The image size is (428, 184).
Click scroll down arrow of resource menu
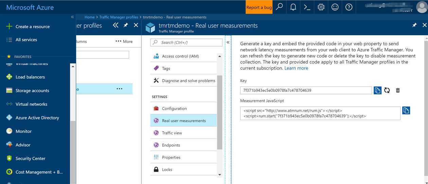coord(220,174)
